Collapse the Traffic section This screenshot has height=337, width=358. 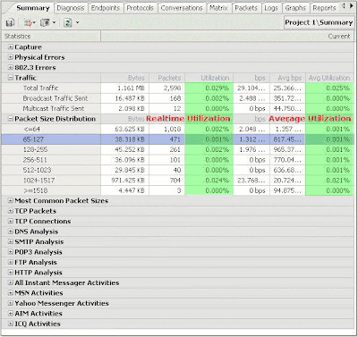[11, 78]
